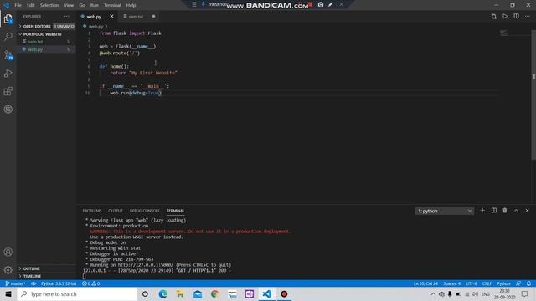The image size is (536, 301).
Task: Show hidden system tray icons chevron
Action: pos(433,294)
